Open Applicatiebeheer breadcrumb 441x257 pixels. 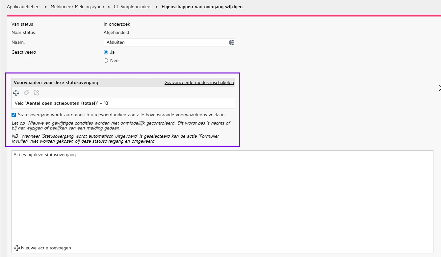tap(24, 7)
